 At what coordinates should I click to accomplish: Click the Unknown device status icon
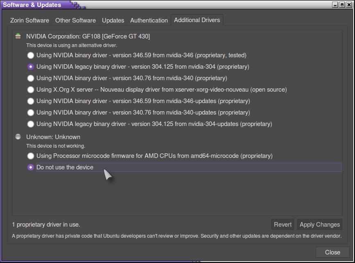[18, 137]
